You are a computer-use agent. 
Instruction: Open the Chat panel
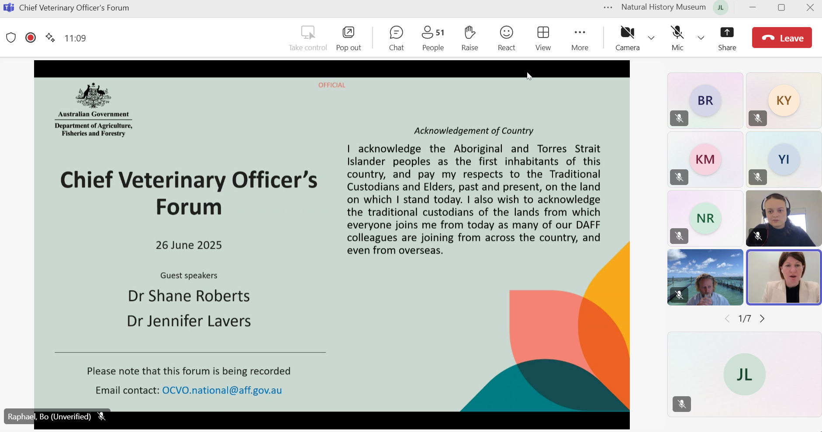point(396,38)
